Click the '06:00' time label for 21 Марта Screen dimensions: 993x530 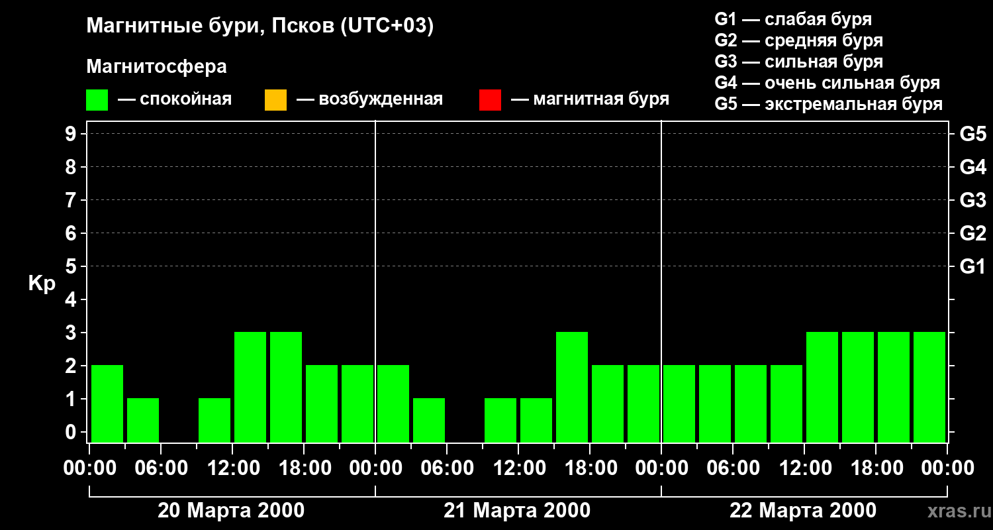(x=447, y=468)
